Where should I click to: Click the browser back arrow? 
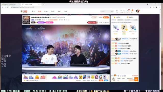pos(3,7)
